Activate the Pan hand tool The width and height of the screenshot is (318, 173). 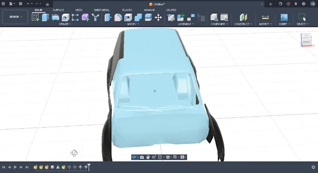click(x=148, y=157)
